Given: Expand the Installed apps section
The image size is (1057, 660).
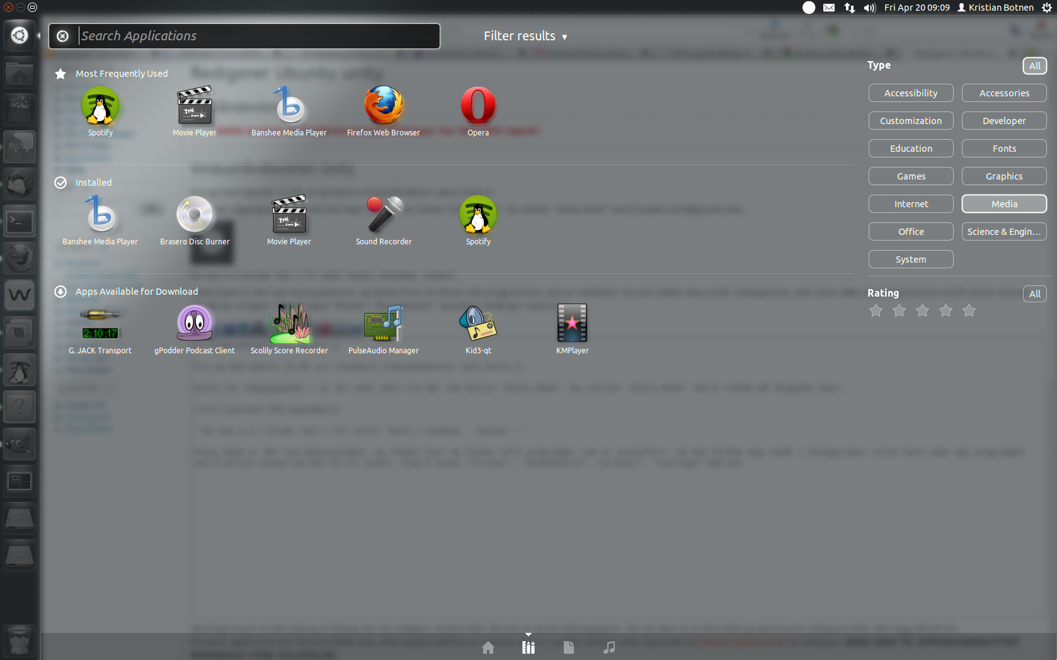Looking at the screenshot, I should click(93, 183).
